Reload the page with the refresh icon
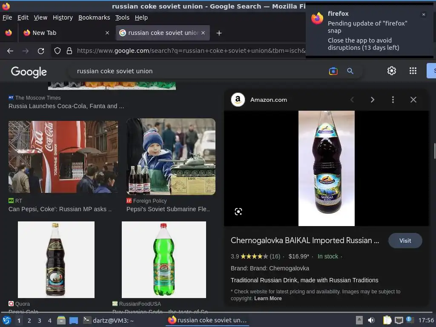 [41, 51]
